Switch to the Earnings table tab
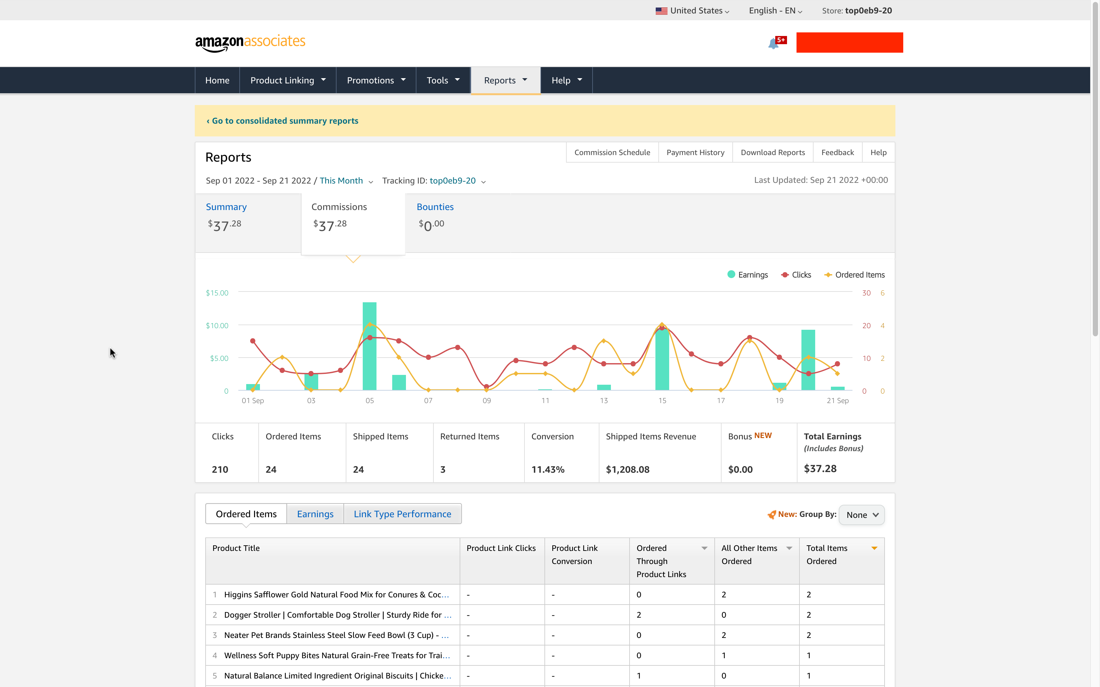The width and height of the screenshot is (1100, 687). 315,514
